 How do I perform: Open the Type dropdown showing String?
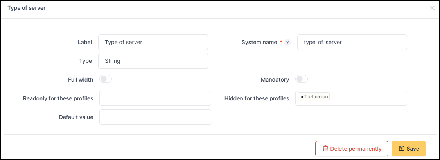(153, 61)
